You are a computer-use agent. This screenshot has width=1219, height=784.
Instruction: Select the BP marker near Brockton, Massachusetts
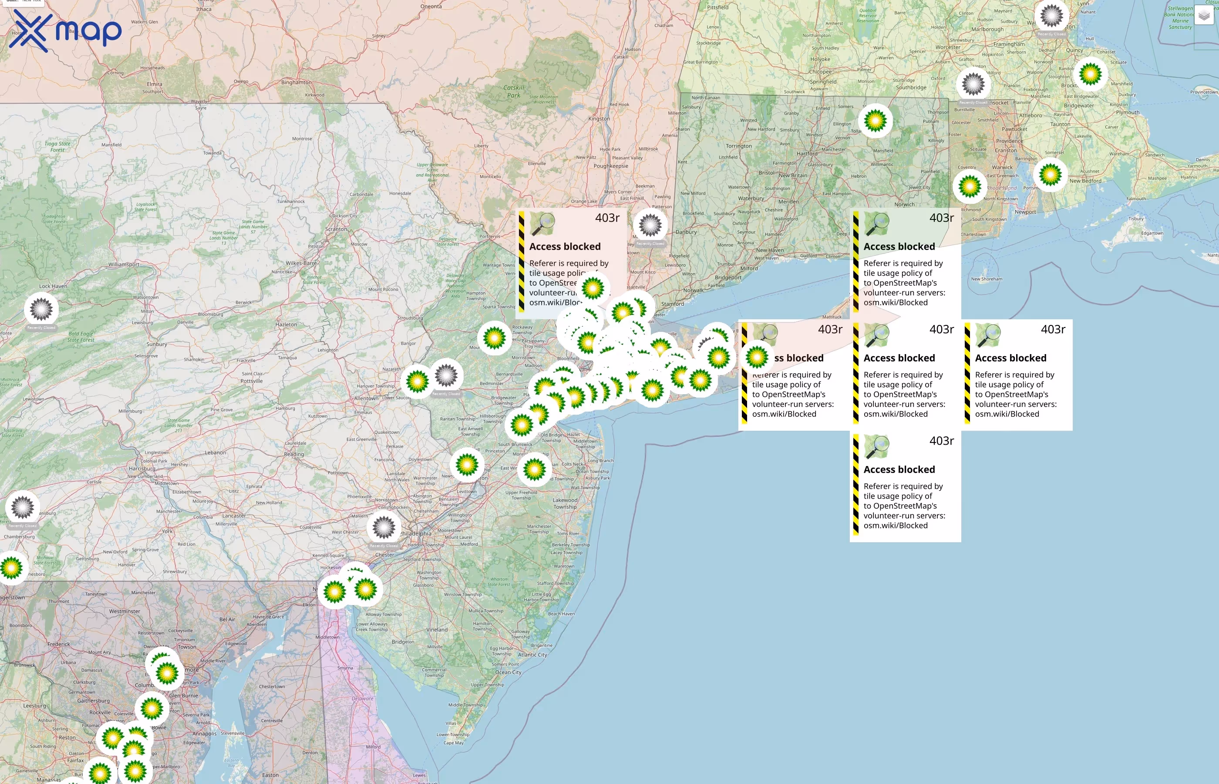[x=1090, y=74]
